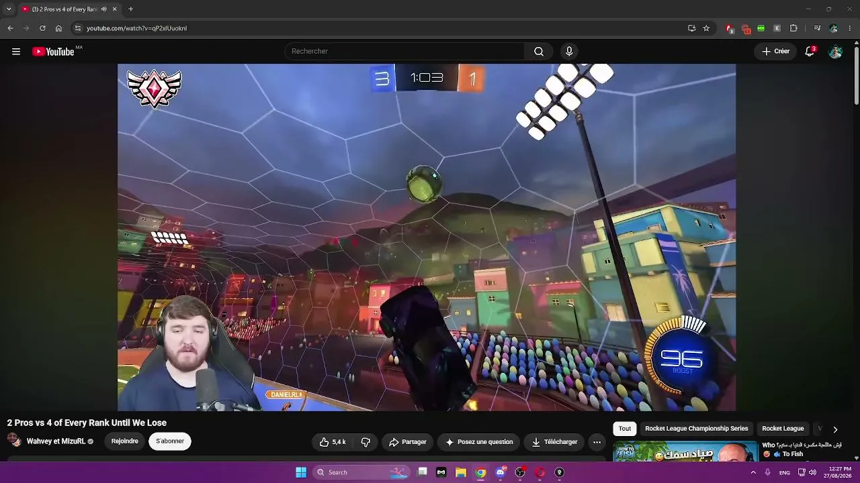Start voice search with the microphone

click(569, 52)
